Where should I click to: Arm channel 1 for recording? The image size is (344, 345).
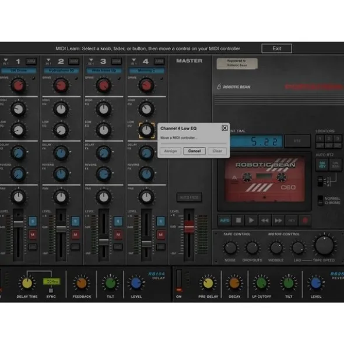click(31, 61)
